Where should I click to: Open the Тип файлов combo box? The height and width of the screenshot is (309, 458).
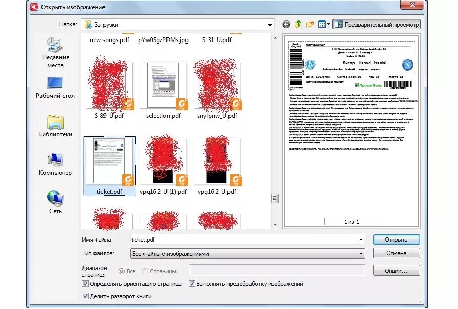pos(247,254)
